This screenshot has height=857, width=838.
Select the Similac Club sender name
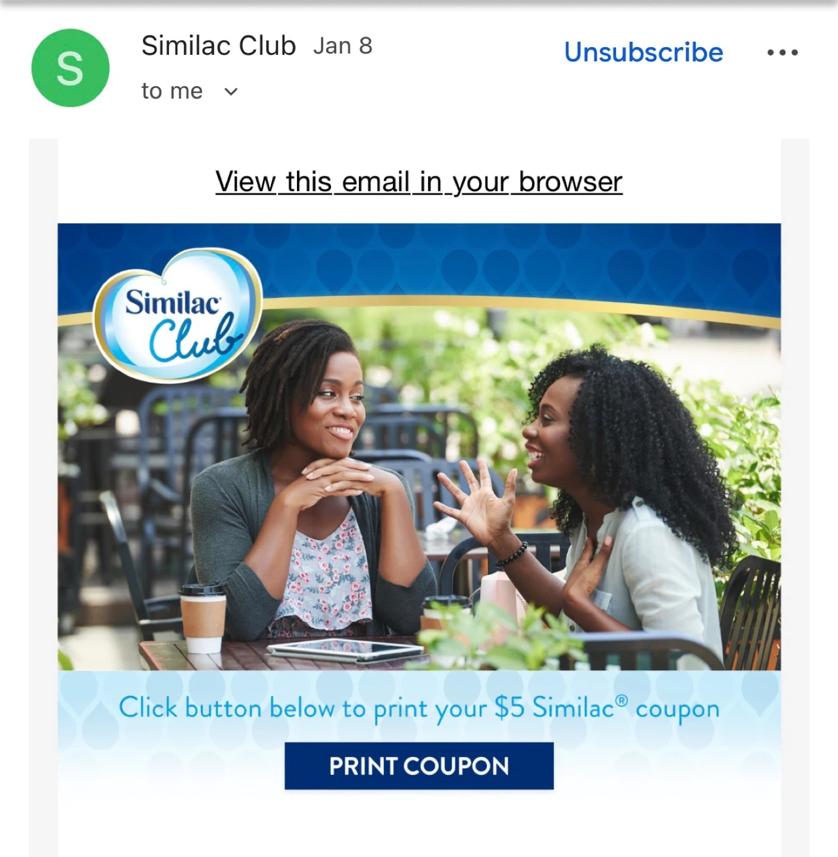coord(218,46)
